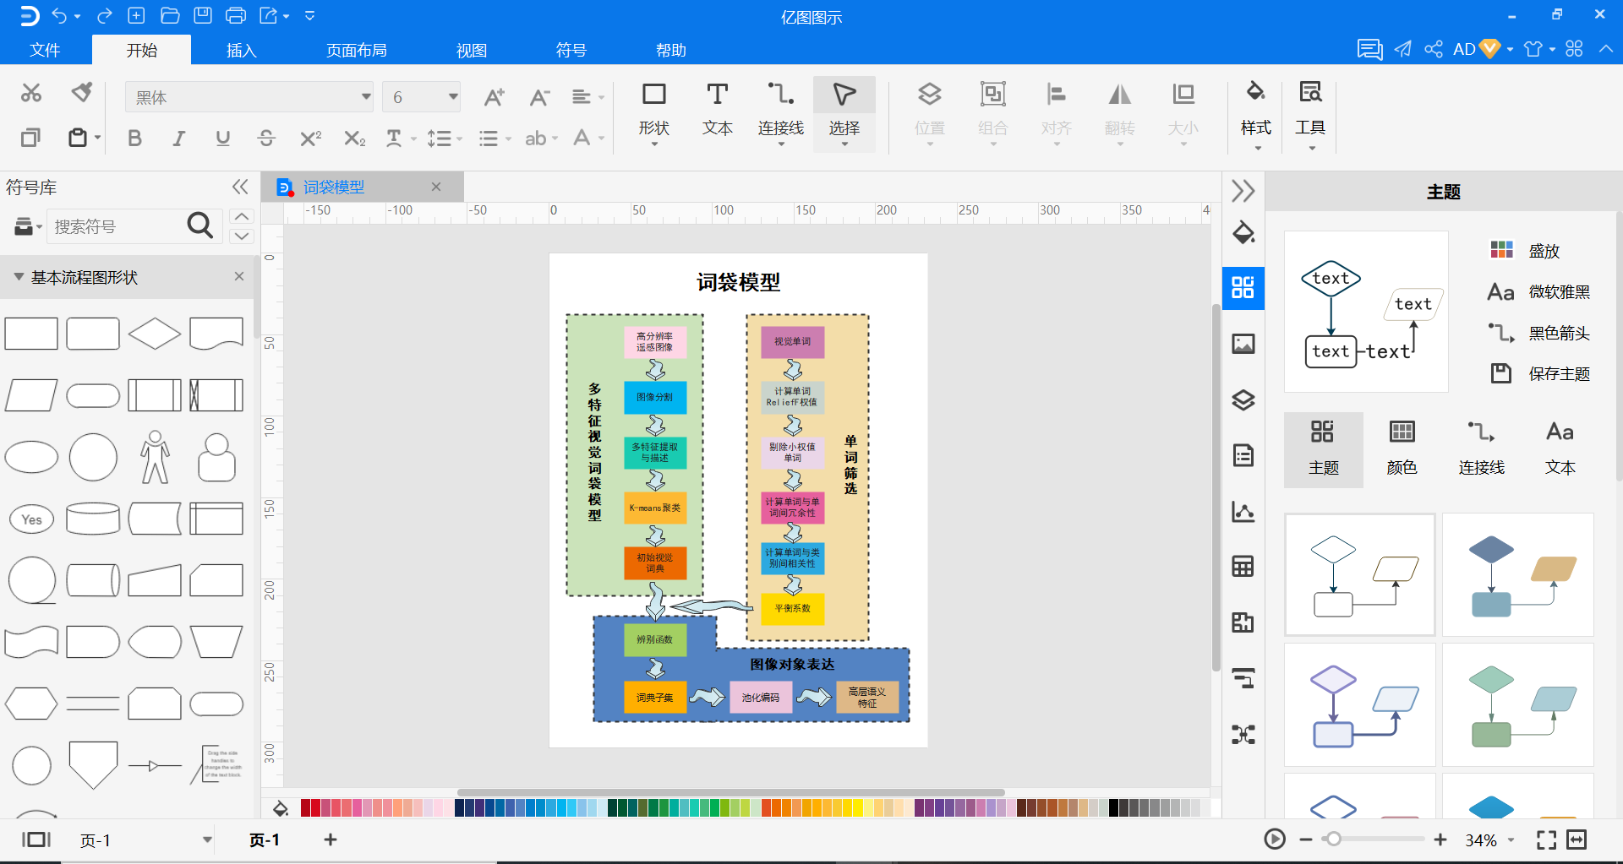
Task: Open the chart panel icon in right sidebar
Action: pos(1243,511)
